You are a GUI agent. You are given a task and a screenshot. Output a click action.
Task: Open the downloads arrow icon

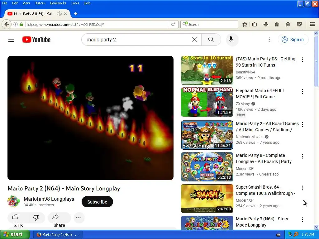(x=265, y=24)
